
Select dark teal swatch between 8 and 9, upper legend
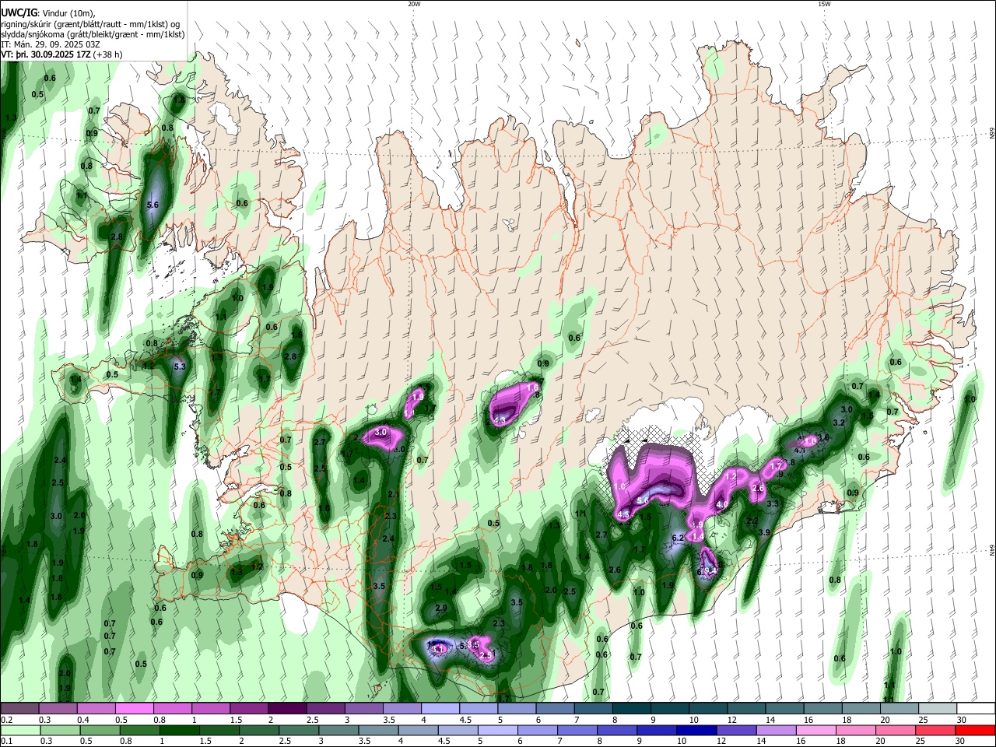pyautogui.click(x=632, y=709)
